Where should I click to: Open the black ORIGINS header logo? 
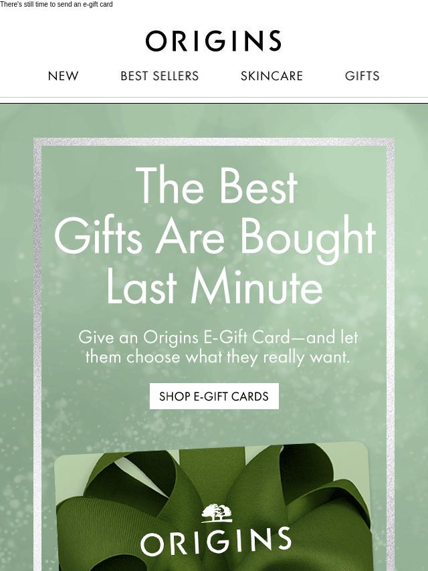[x=213, y=41]
